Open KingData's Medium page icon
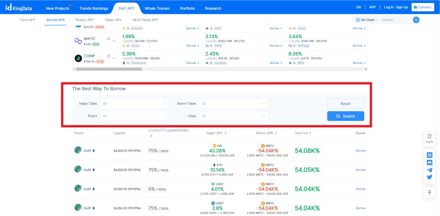The height and width of the screenshot is (216, 440). pos(429,155)
